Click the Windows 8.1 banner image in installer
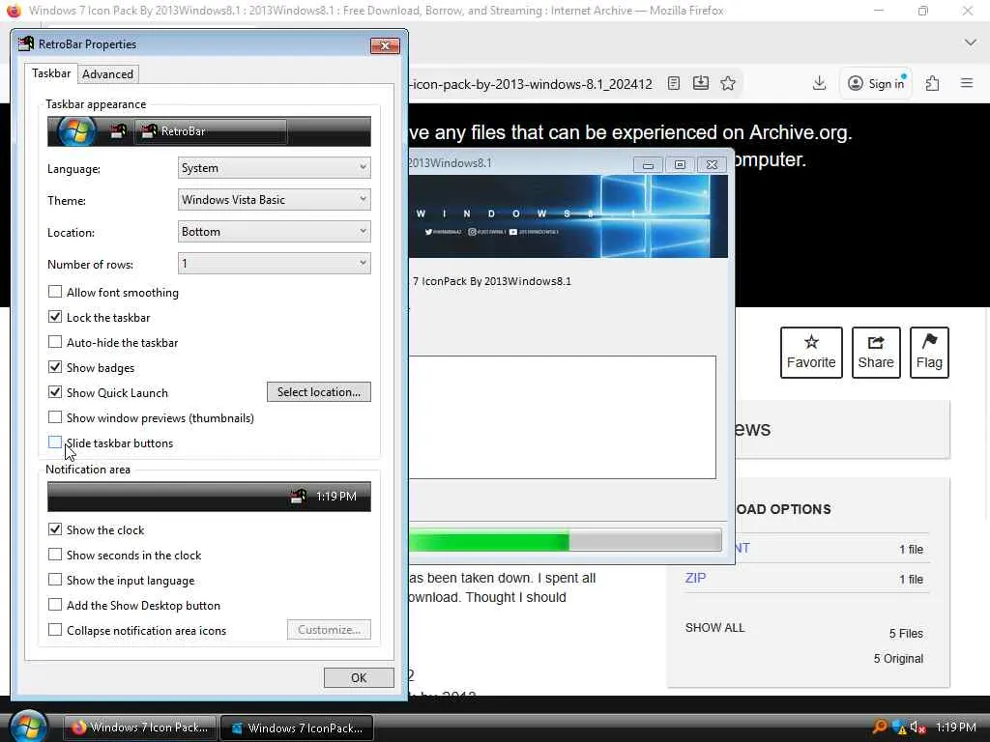 [x=568, y=216]
